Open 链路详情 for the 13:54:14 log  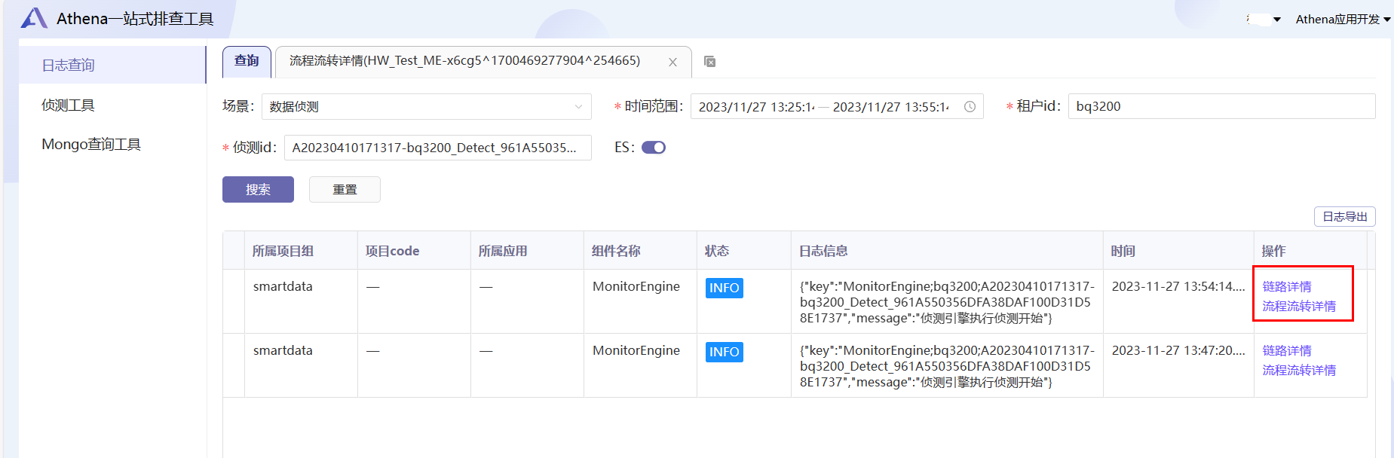click(1287, 286)
